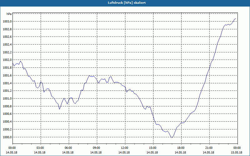Select the 1002,6 y-axis value
The height and width of the screenshot is (156, 250).
click(7, 37)
